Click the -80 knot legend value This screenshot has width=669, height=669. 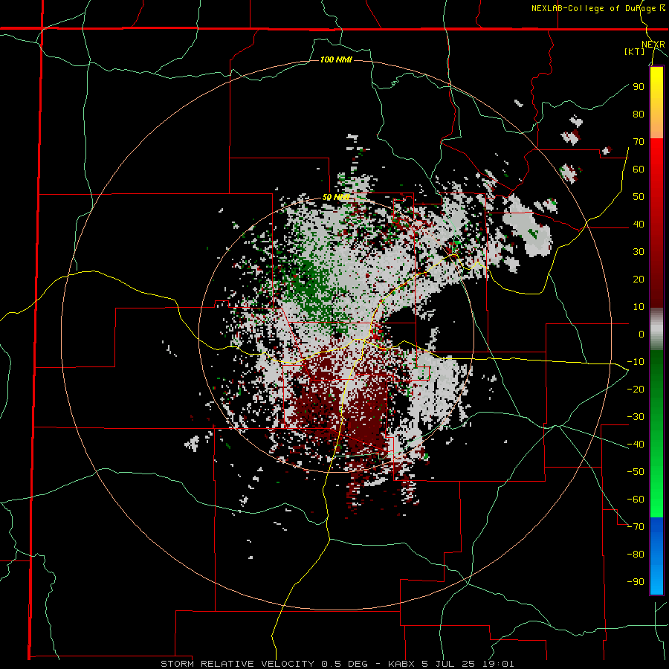[x=636, y=555]
